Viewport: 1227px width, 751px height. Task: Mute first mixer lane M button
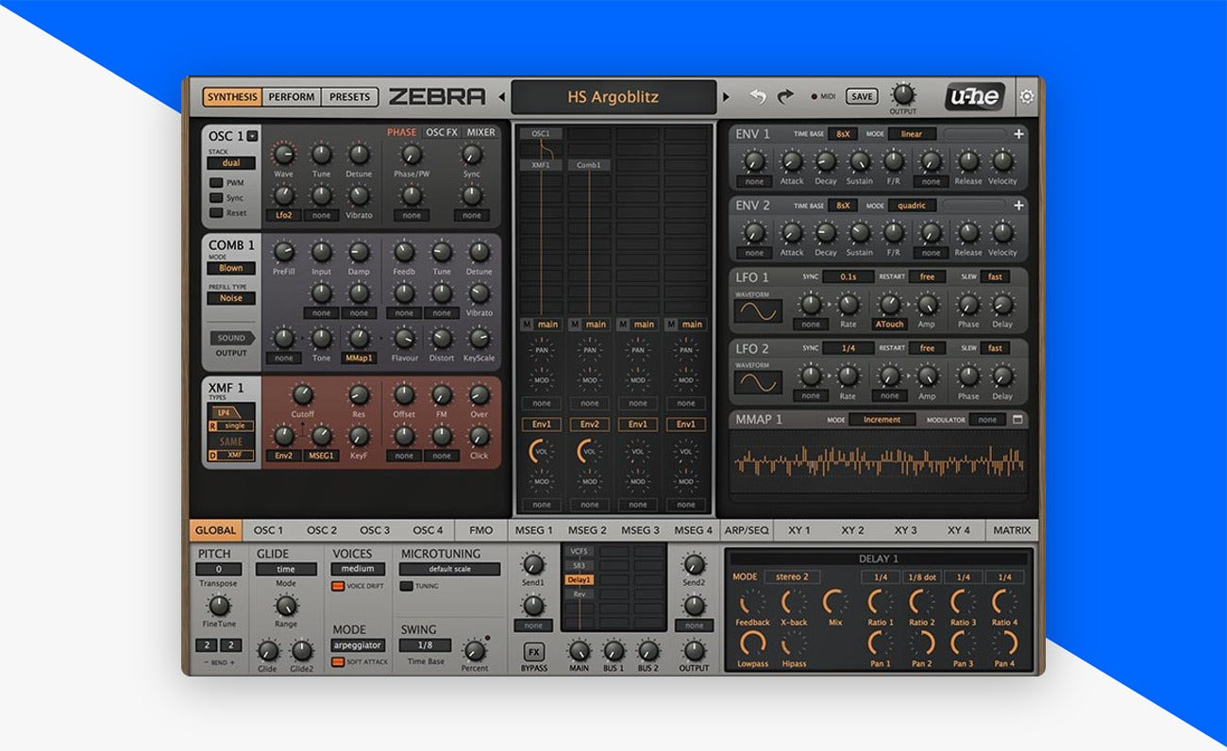(527, 325)
